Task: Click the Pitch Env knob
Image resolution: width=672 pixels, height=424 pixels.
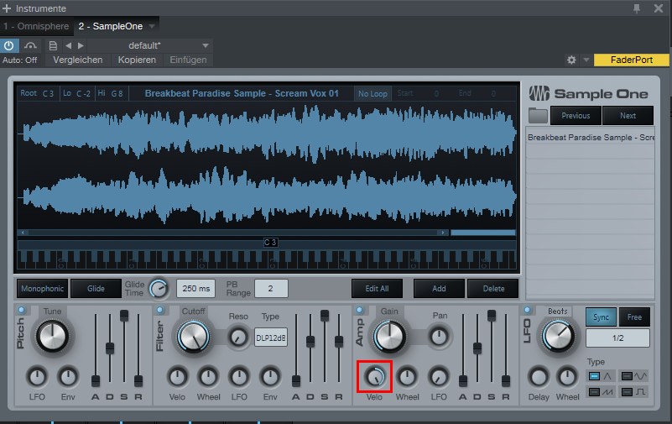Action: point(68,377)
